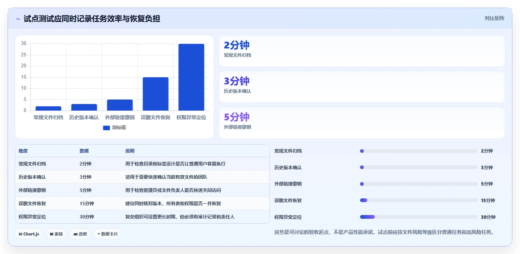520x254 pixels.
Task: Click the 误删文件恢复 cell in the table
Action: pos(32,204)
